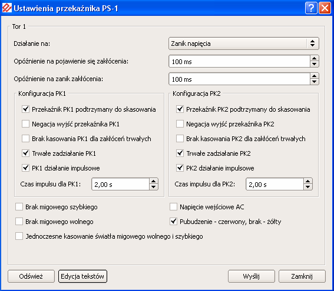Enable 'Brak migowego szybkiego' option
Screen dimensions: 334x291
tap(19, 207)
